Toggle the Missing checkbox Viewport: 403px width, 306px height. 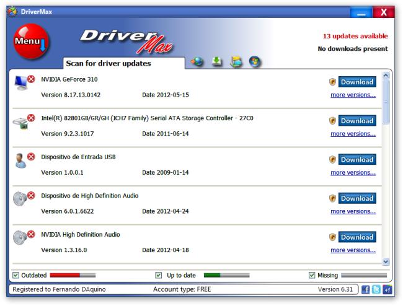[x=312, y=275]
